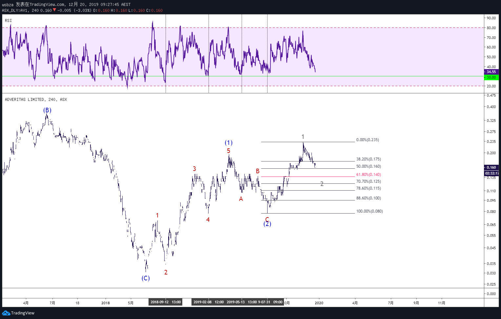501x319 pixels.
Task: Click the RSI indicator label
Action: (8, 21)
